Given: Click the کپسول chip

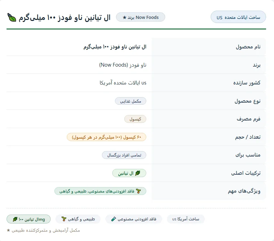Looking at the screenshot, I should 135,119.
